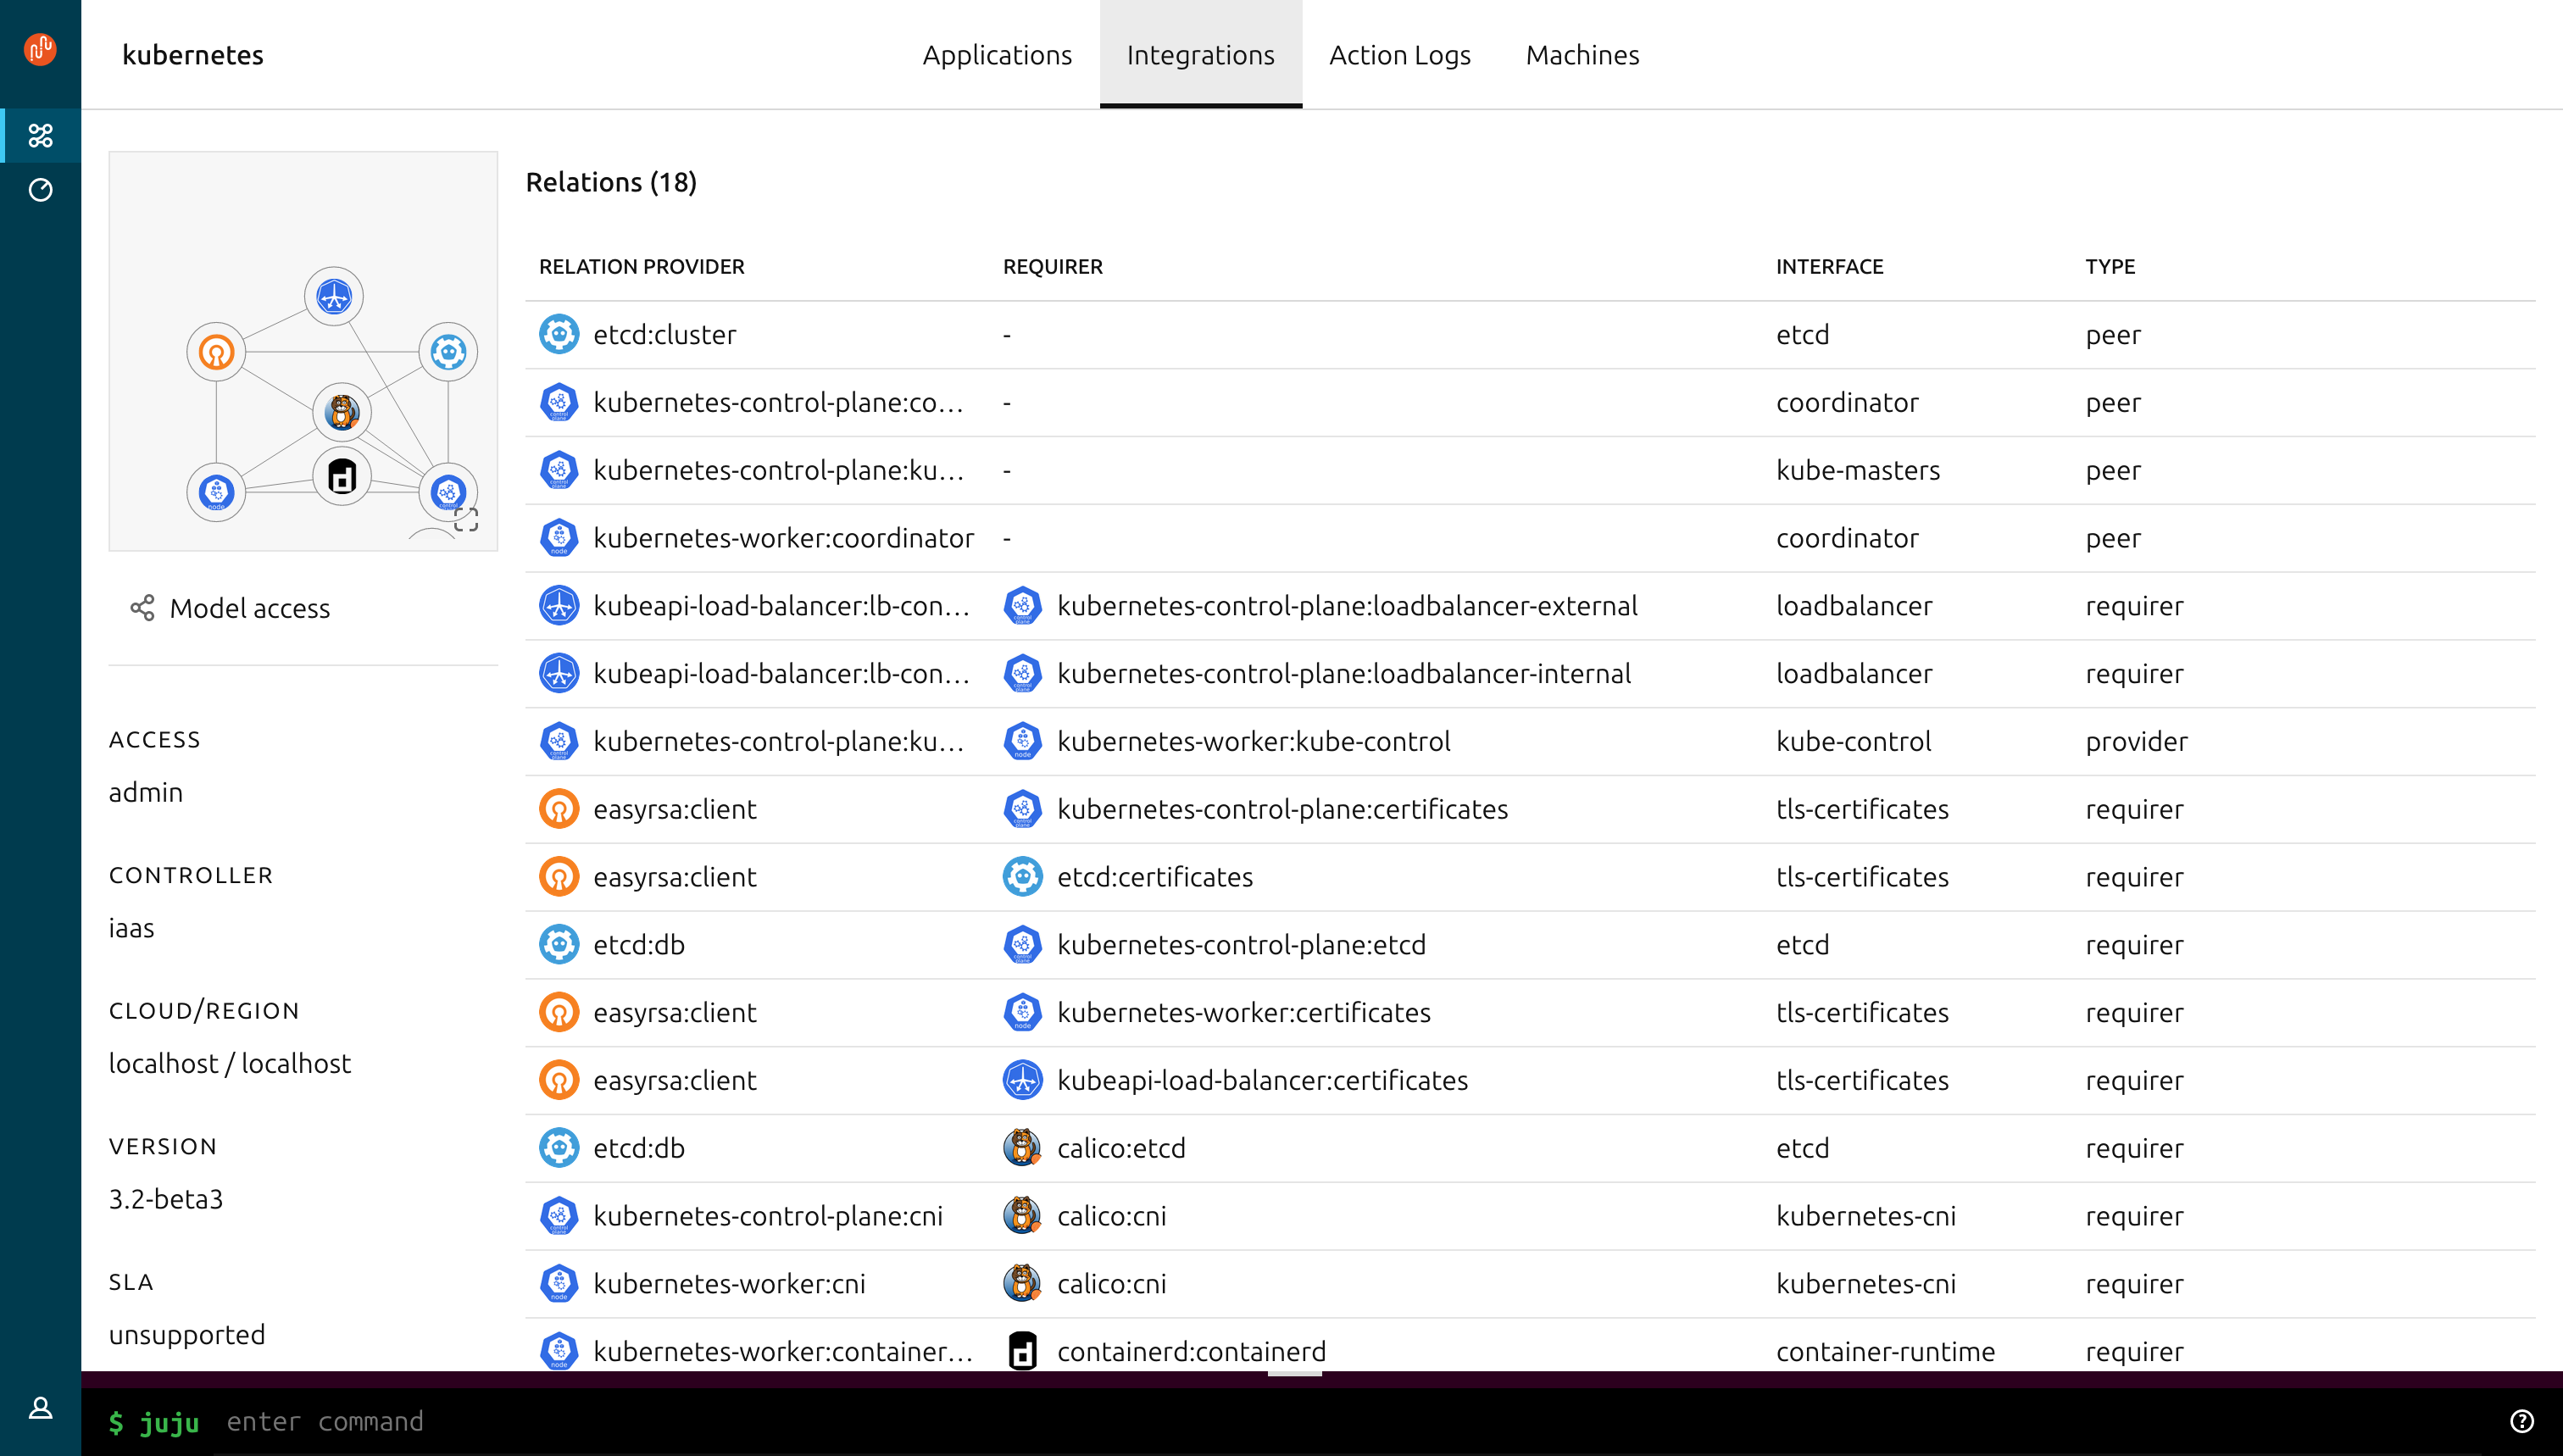This screenshot has width=2563, height=1456.
Task: Select etcd:certificates requirer text
Action: click(1154, 877)
